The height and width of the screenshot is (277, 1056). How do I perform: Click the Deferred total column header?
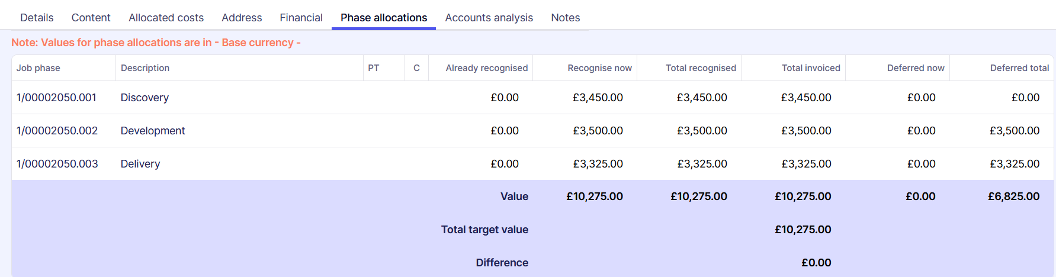(x=1019, y=68)
